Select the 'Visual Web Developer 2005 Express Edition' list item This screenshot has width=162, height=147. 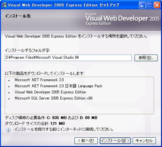coord(50,92)
